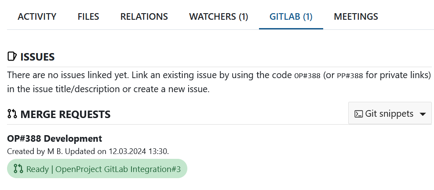Viewport: 434px width, 190px height.
Task: Click the MERGE REQUESTS heading text
Action: 65,115
